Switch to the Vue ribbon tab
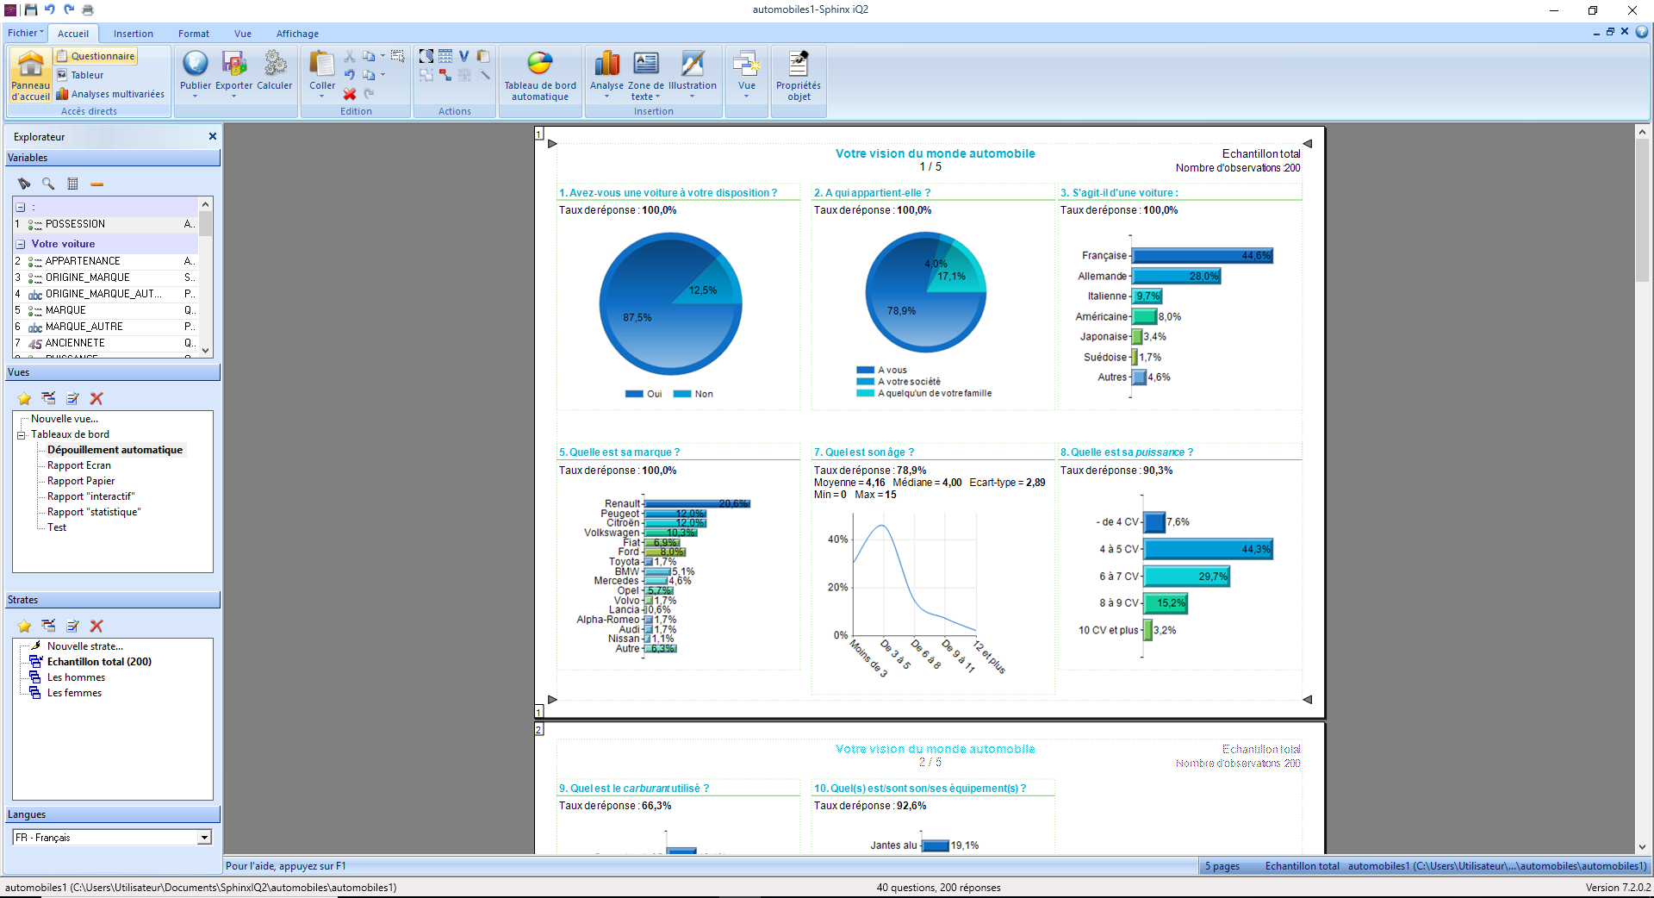This screenshot has width=1654, height=898. pyautogui.click(x=243, y=34)
